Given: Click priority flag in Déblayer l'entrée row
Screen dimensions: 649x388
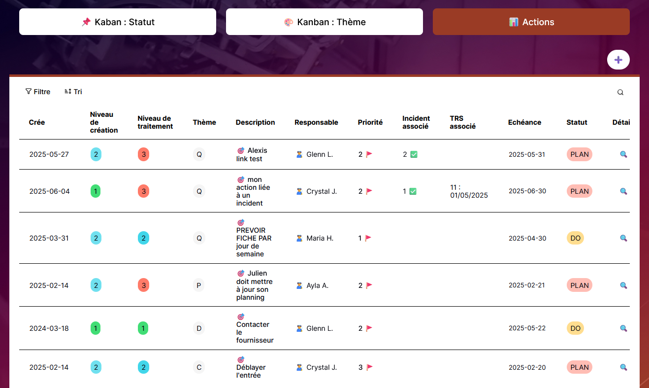Looking at the screenshot, I should click(369, 367).
